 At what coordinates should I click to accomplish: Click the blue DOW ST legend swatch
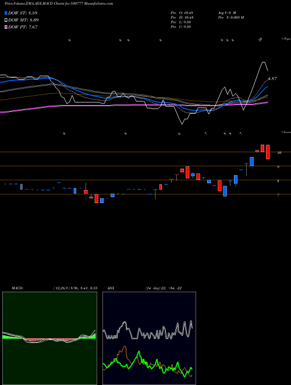point(6,13)
